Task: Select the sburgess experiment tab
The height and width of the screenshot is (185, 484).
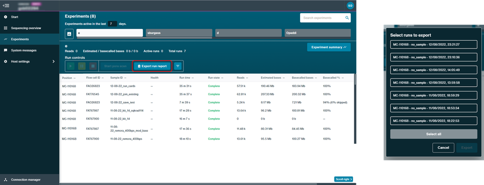Action: pos(179,33)
